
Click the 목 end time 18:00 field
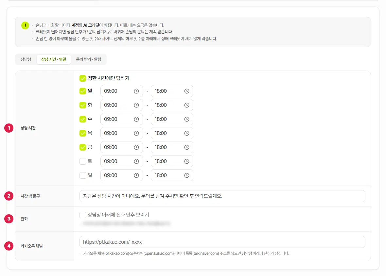coord(172,133)
